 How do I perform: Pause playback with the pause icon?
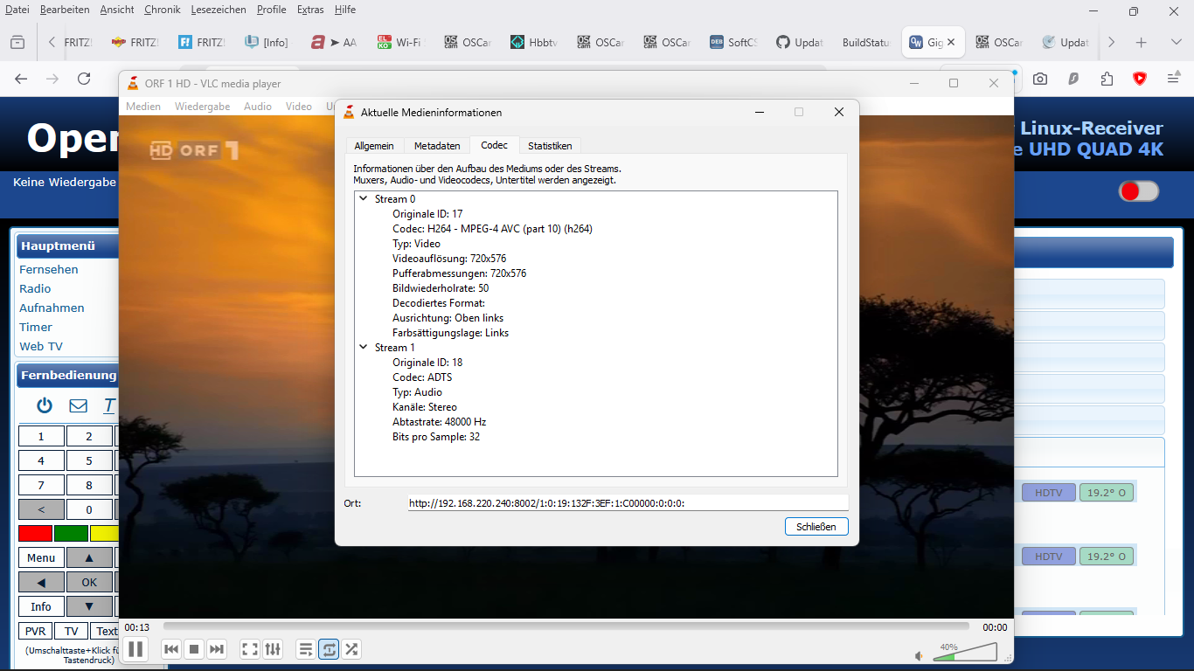click(135, 649)
